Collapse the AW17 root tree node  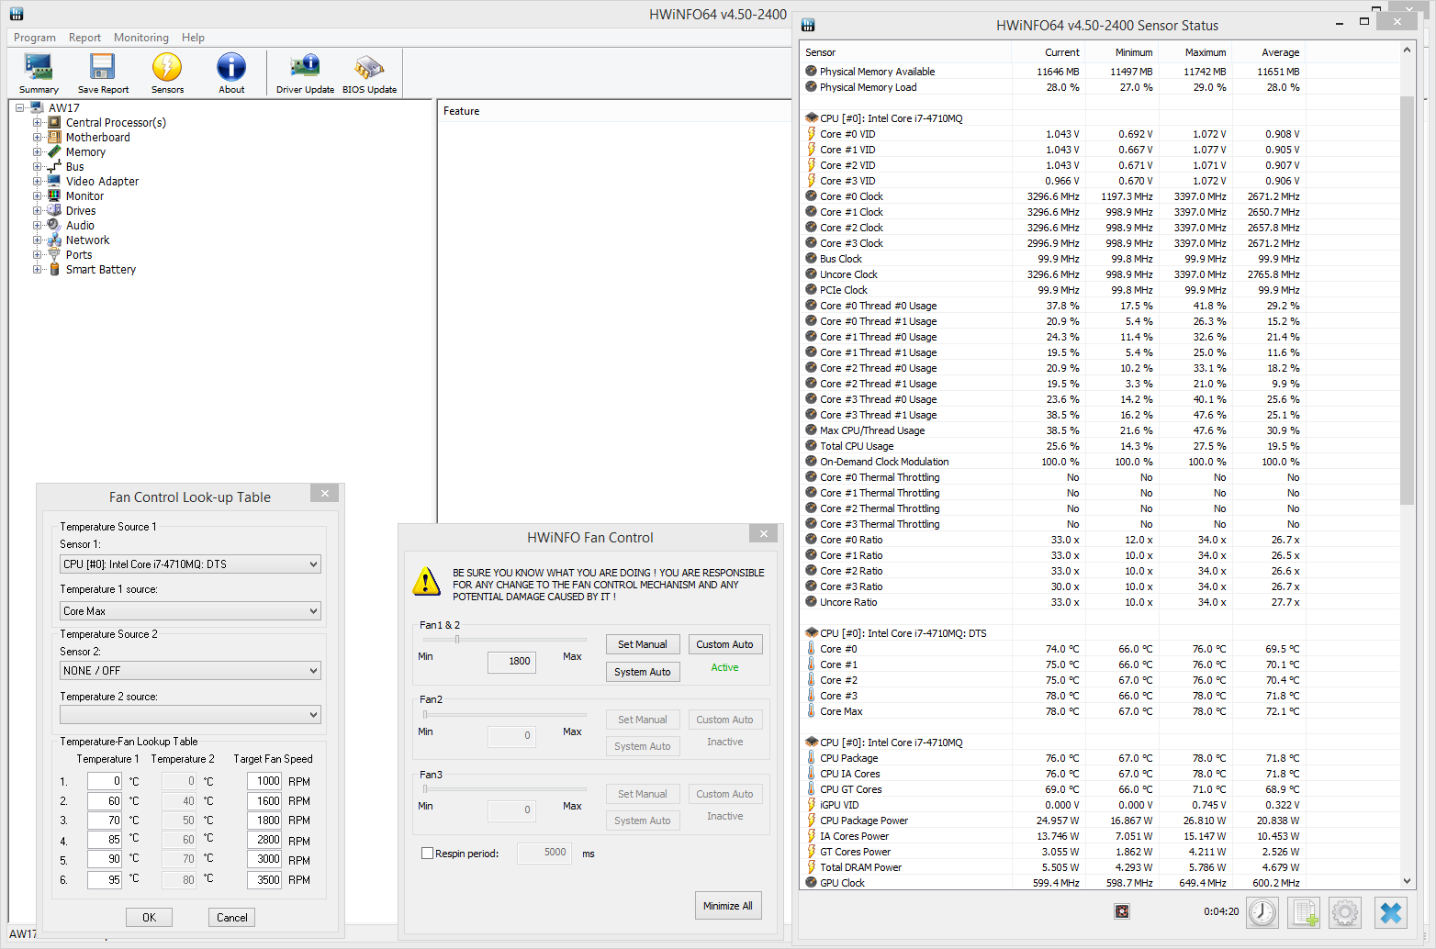pos(19,107)
